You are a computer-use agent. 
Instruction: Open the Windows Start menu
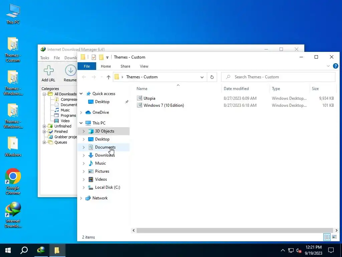8,250
